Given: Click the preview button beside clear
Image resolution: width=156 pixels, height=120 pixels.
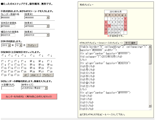Looking at the screenshot, I should pos(47,75).
